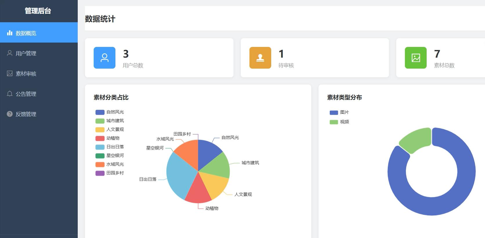Open the 用户管理 menu item

(x=39, y=53)
